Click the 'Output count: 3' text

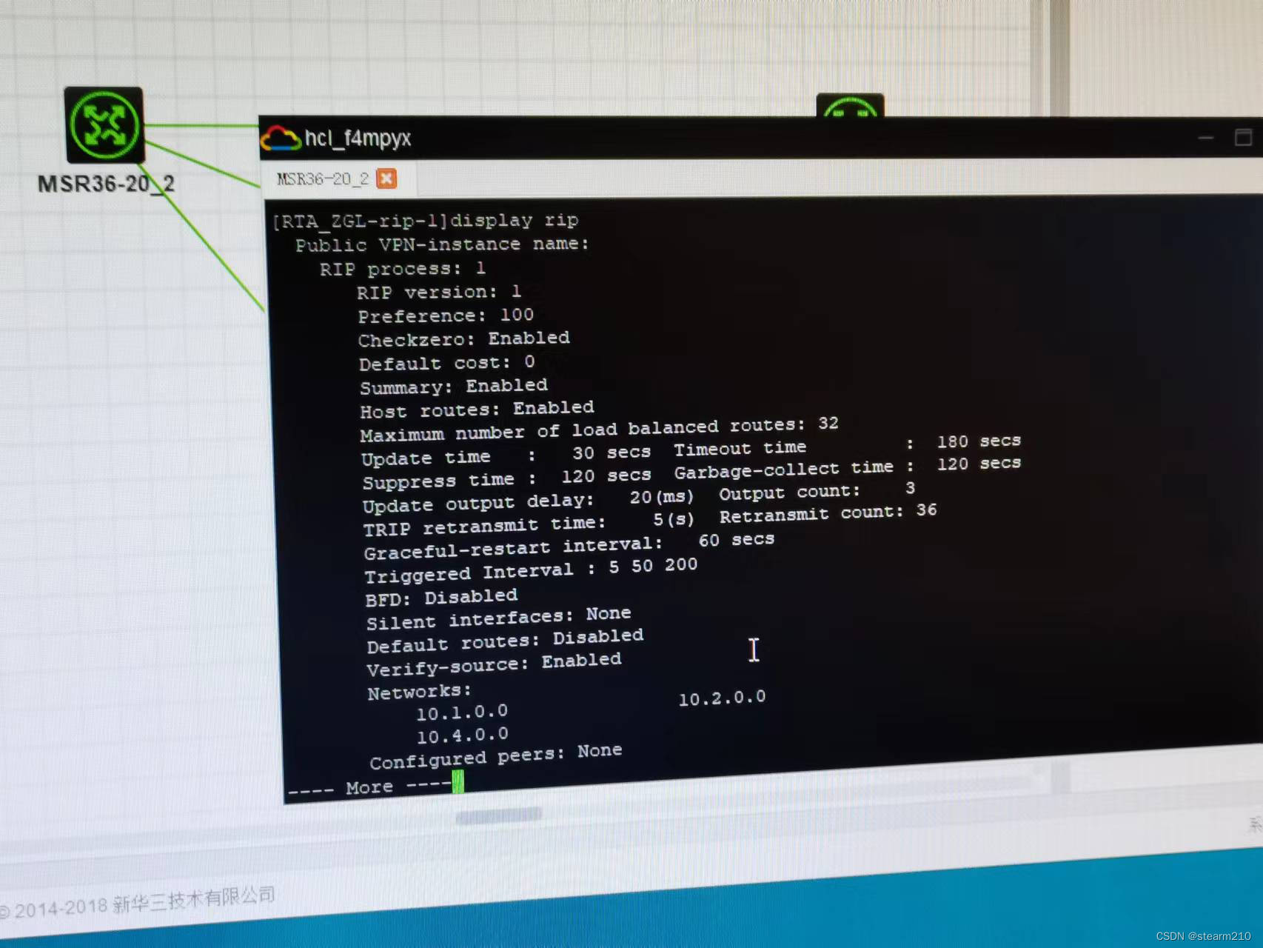817,490
